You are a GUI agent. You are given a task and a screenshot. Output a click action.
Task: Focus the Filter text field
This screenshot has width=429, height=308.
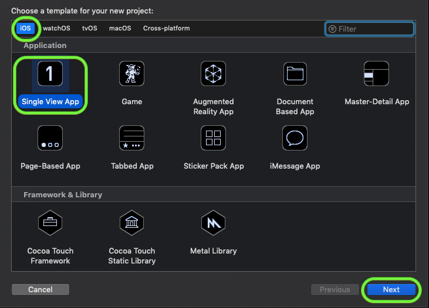[x=370, y=29]
